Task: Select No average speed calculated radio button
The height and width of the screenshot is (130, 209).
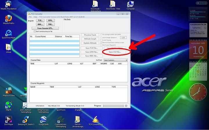Action: (101, 35)
